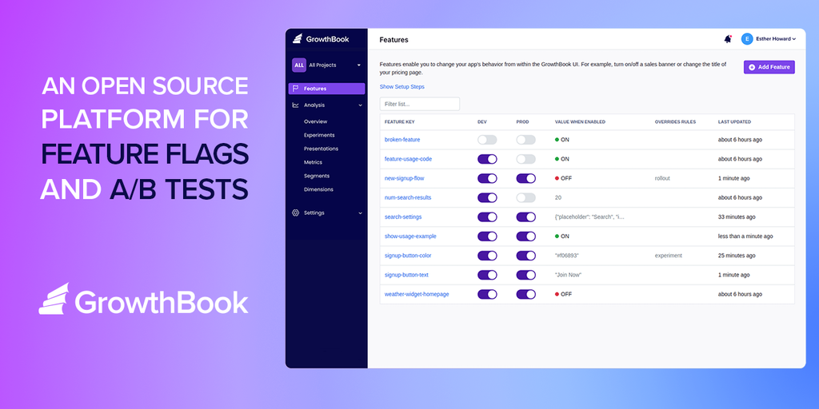This screenshot has height=409, width=819.
Task: Click the Add Feature button
Action: click(x=769, y=67)
